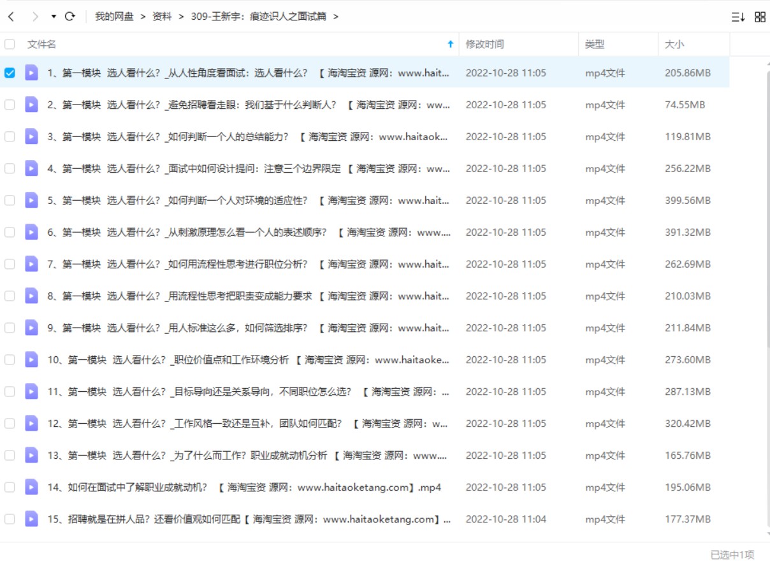Viewport: 770px width, 562px height.
Task: Go forward with the right arrow icon
Action: click(x=36, y=17)
